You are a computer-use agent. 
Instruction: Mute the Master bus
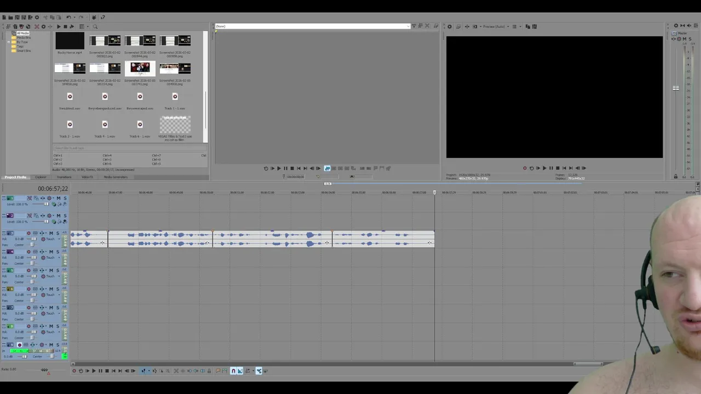pos(684,39)
